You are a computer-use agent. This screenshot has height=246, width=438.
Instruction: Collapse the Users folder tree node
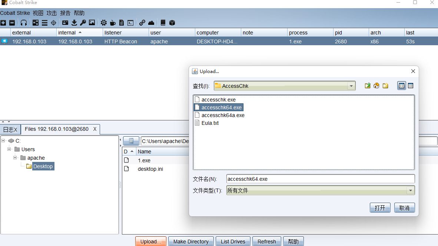point(9,149)
